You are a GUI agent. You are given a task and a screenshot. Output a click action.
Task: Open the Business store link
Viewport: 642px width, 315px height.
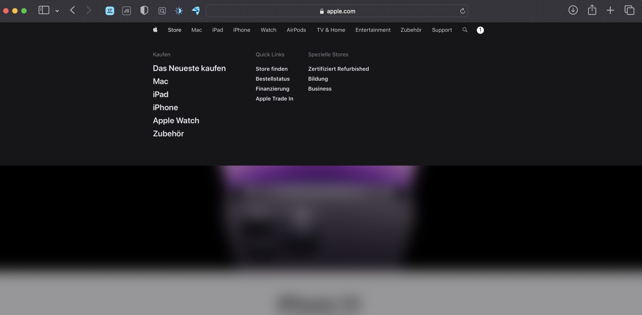[320, 89]
